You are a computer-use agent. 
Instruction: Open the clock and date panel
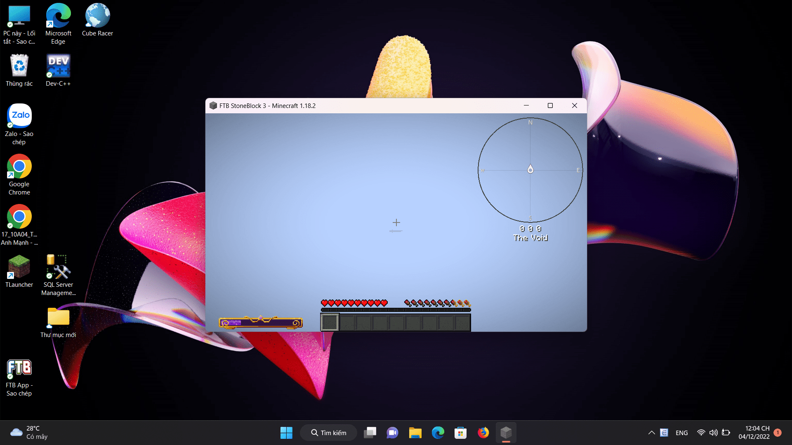pyautogui.click(x=754, y=433)
